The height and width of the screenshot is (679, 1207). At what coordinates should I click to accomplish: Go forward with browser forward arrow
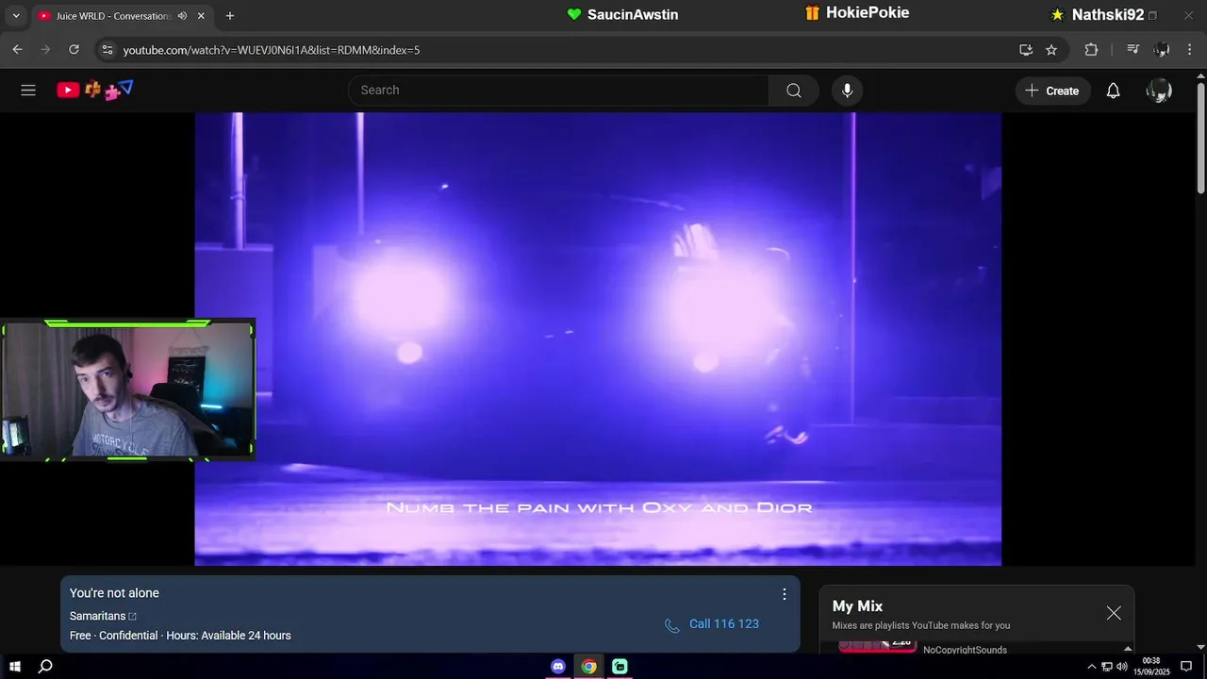point(45,50)
